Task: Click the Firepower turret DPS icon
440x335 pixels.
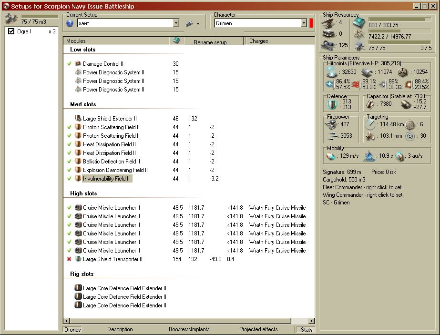Action: (x=331, y=124)
